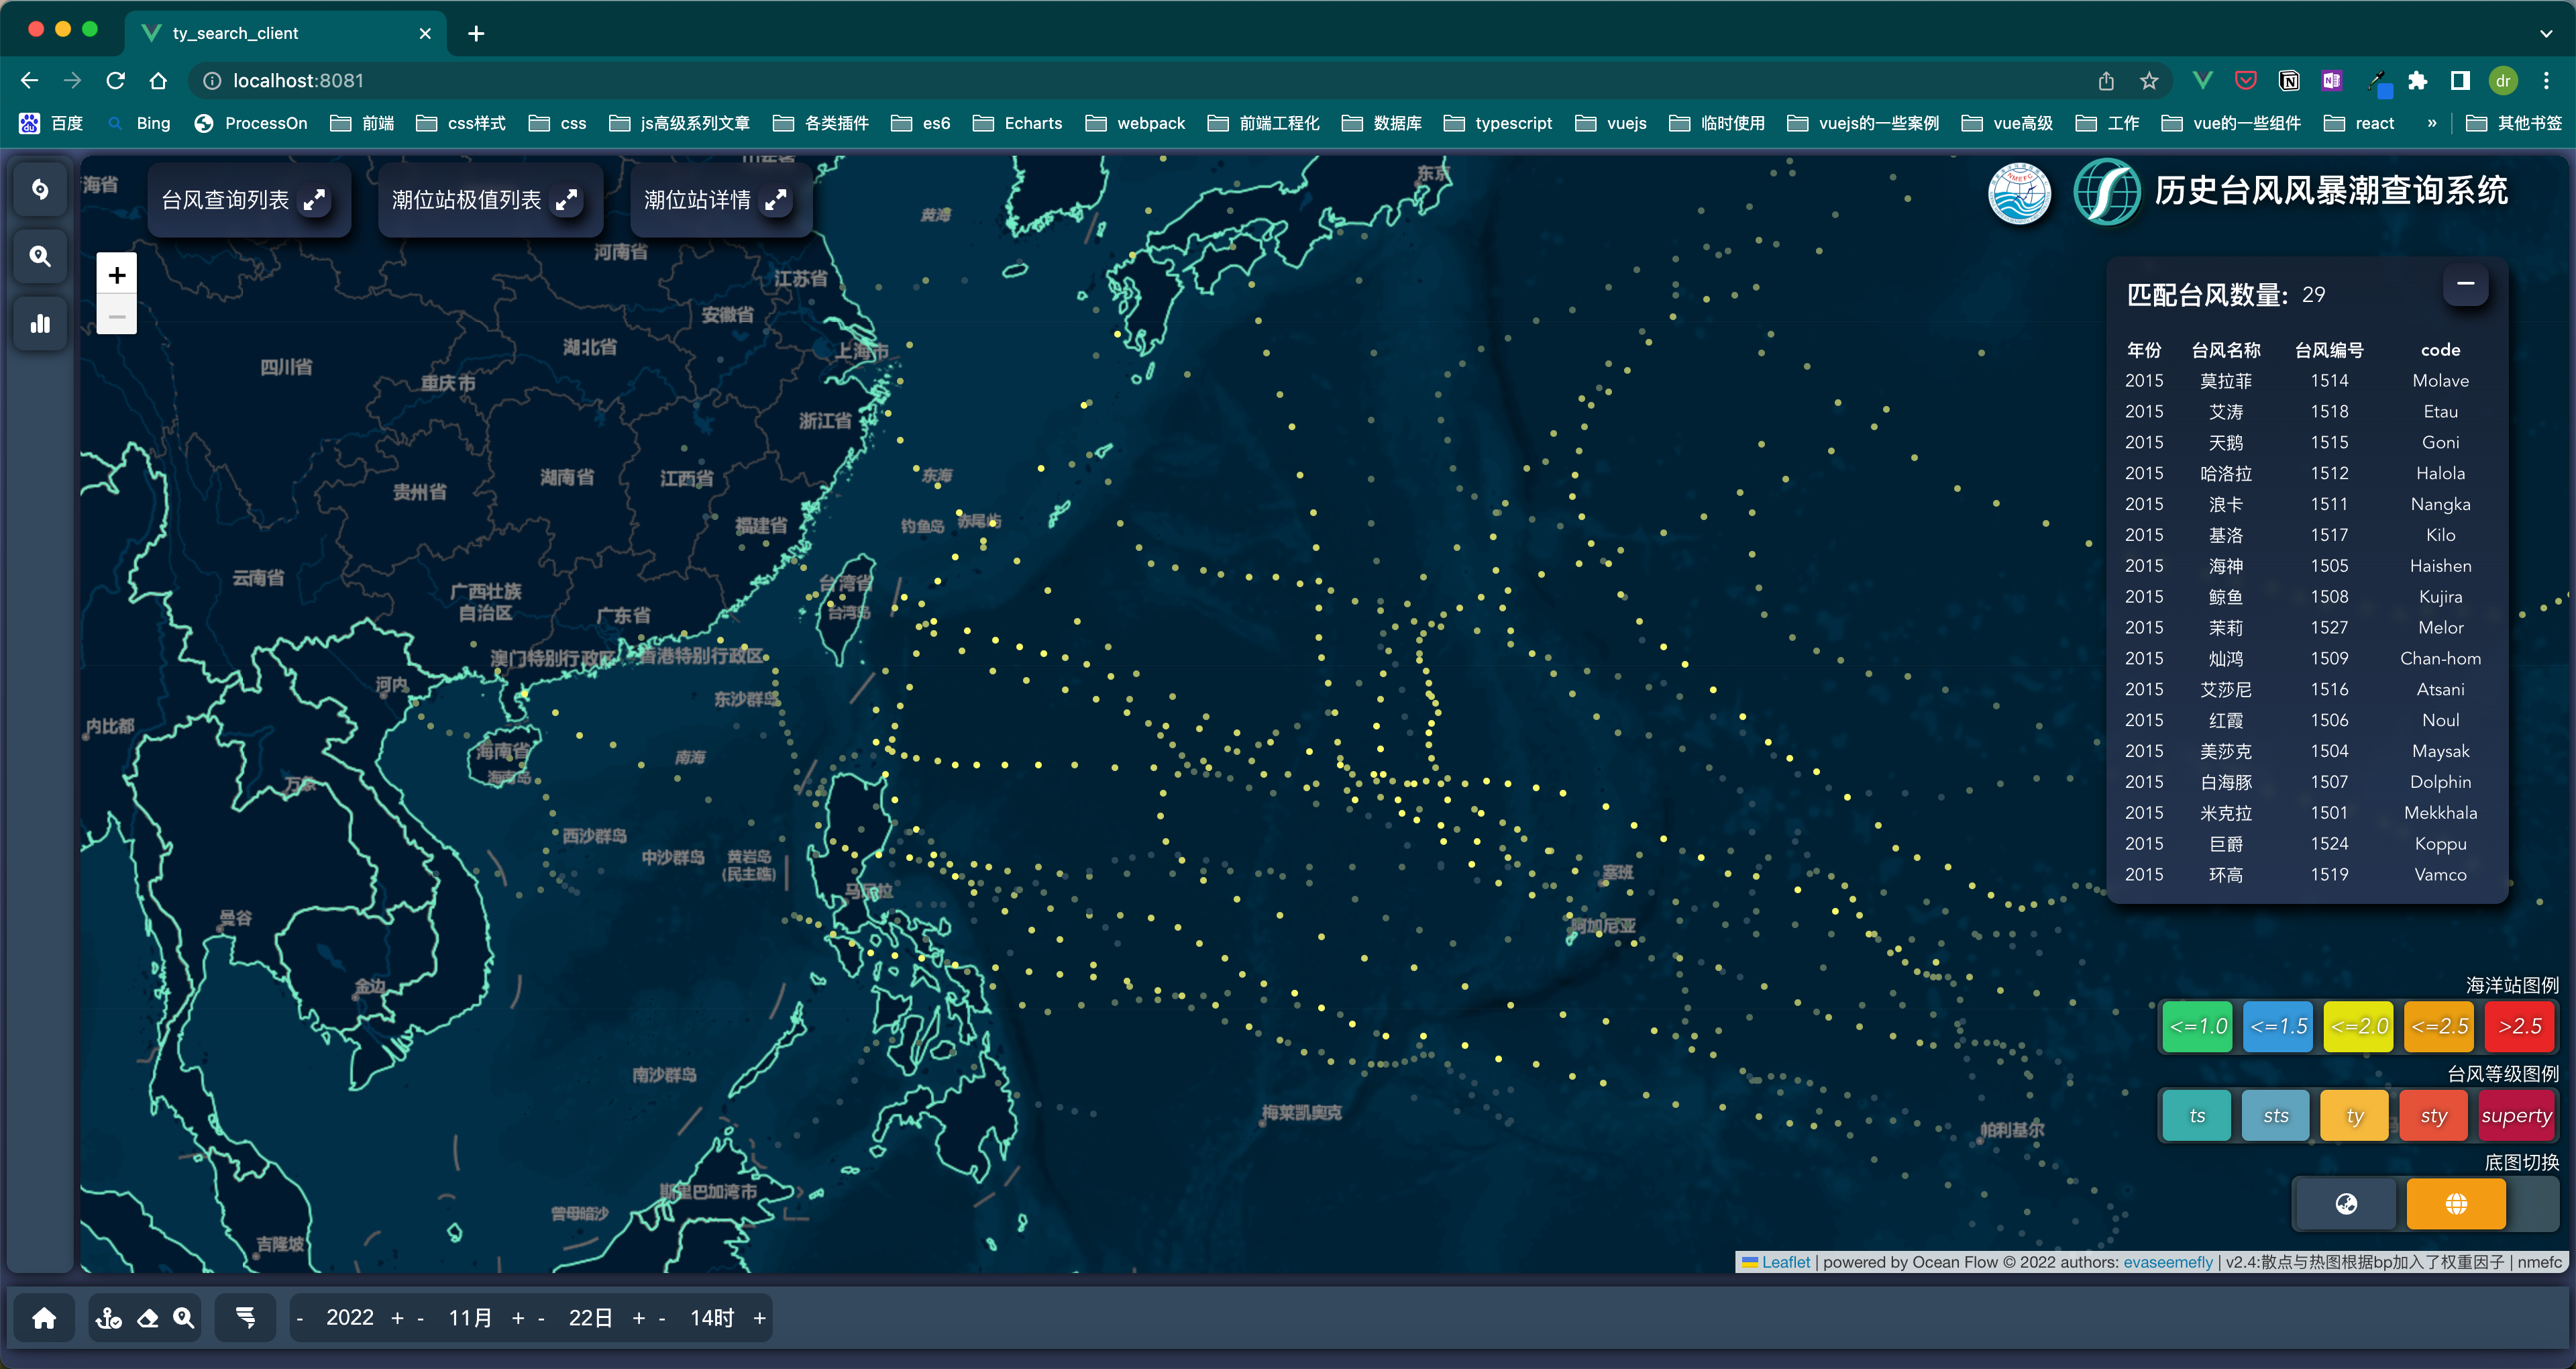Click the location search icon in left sidebar
Viewport: 2576px width, 1369px height.
(x=40, y=256)
